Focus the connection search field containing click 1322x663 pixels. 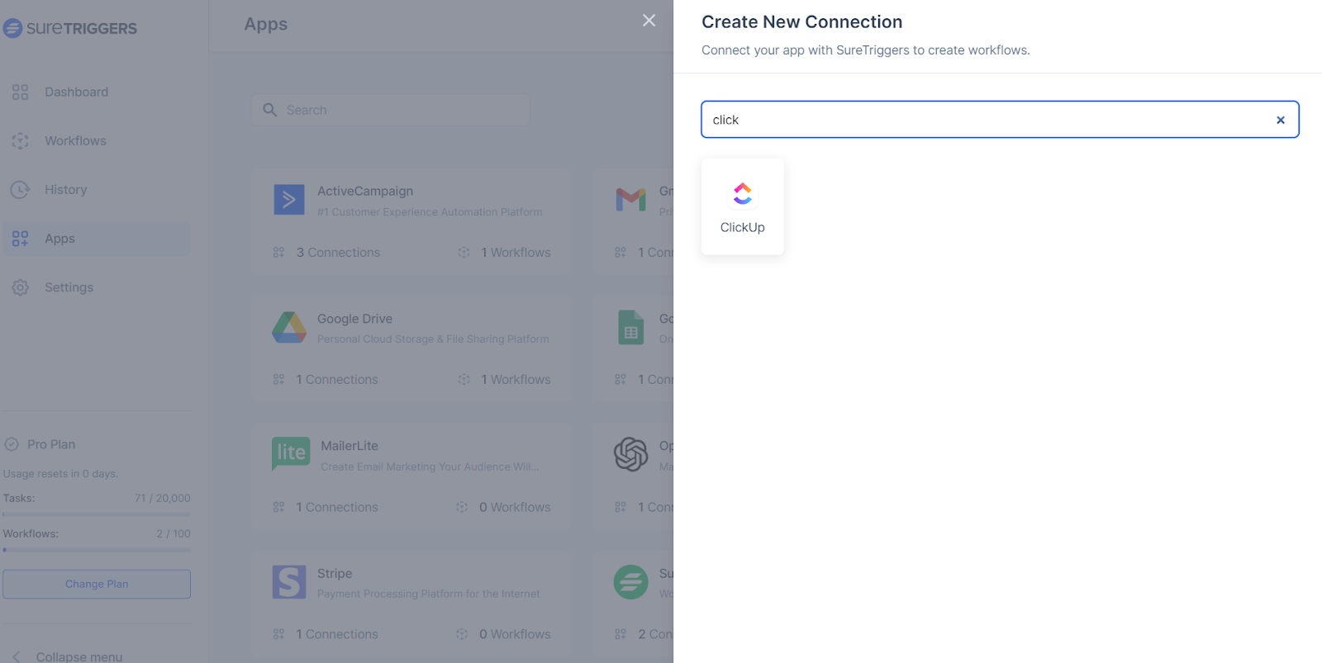tap(1000, 120)
